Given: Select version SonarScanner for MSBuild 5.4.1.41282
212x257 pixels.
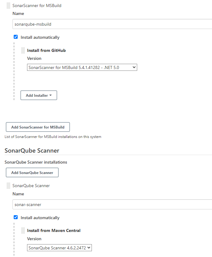Looking at the screenshot, I should (x=82, y=67).
